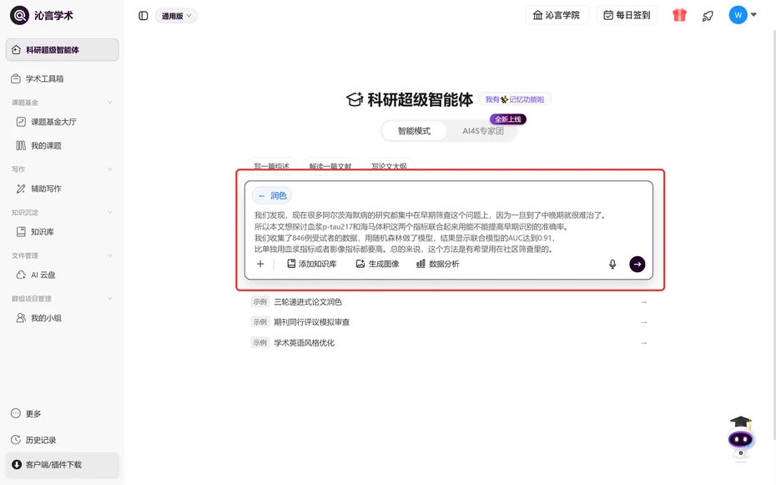This screenshot has height=485, width=776.
Task: Click the 学术工具箱 toolbox icon
Action: click(16, 78)
